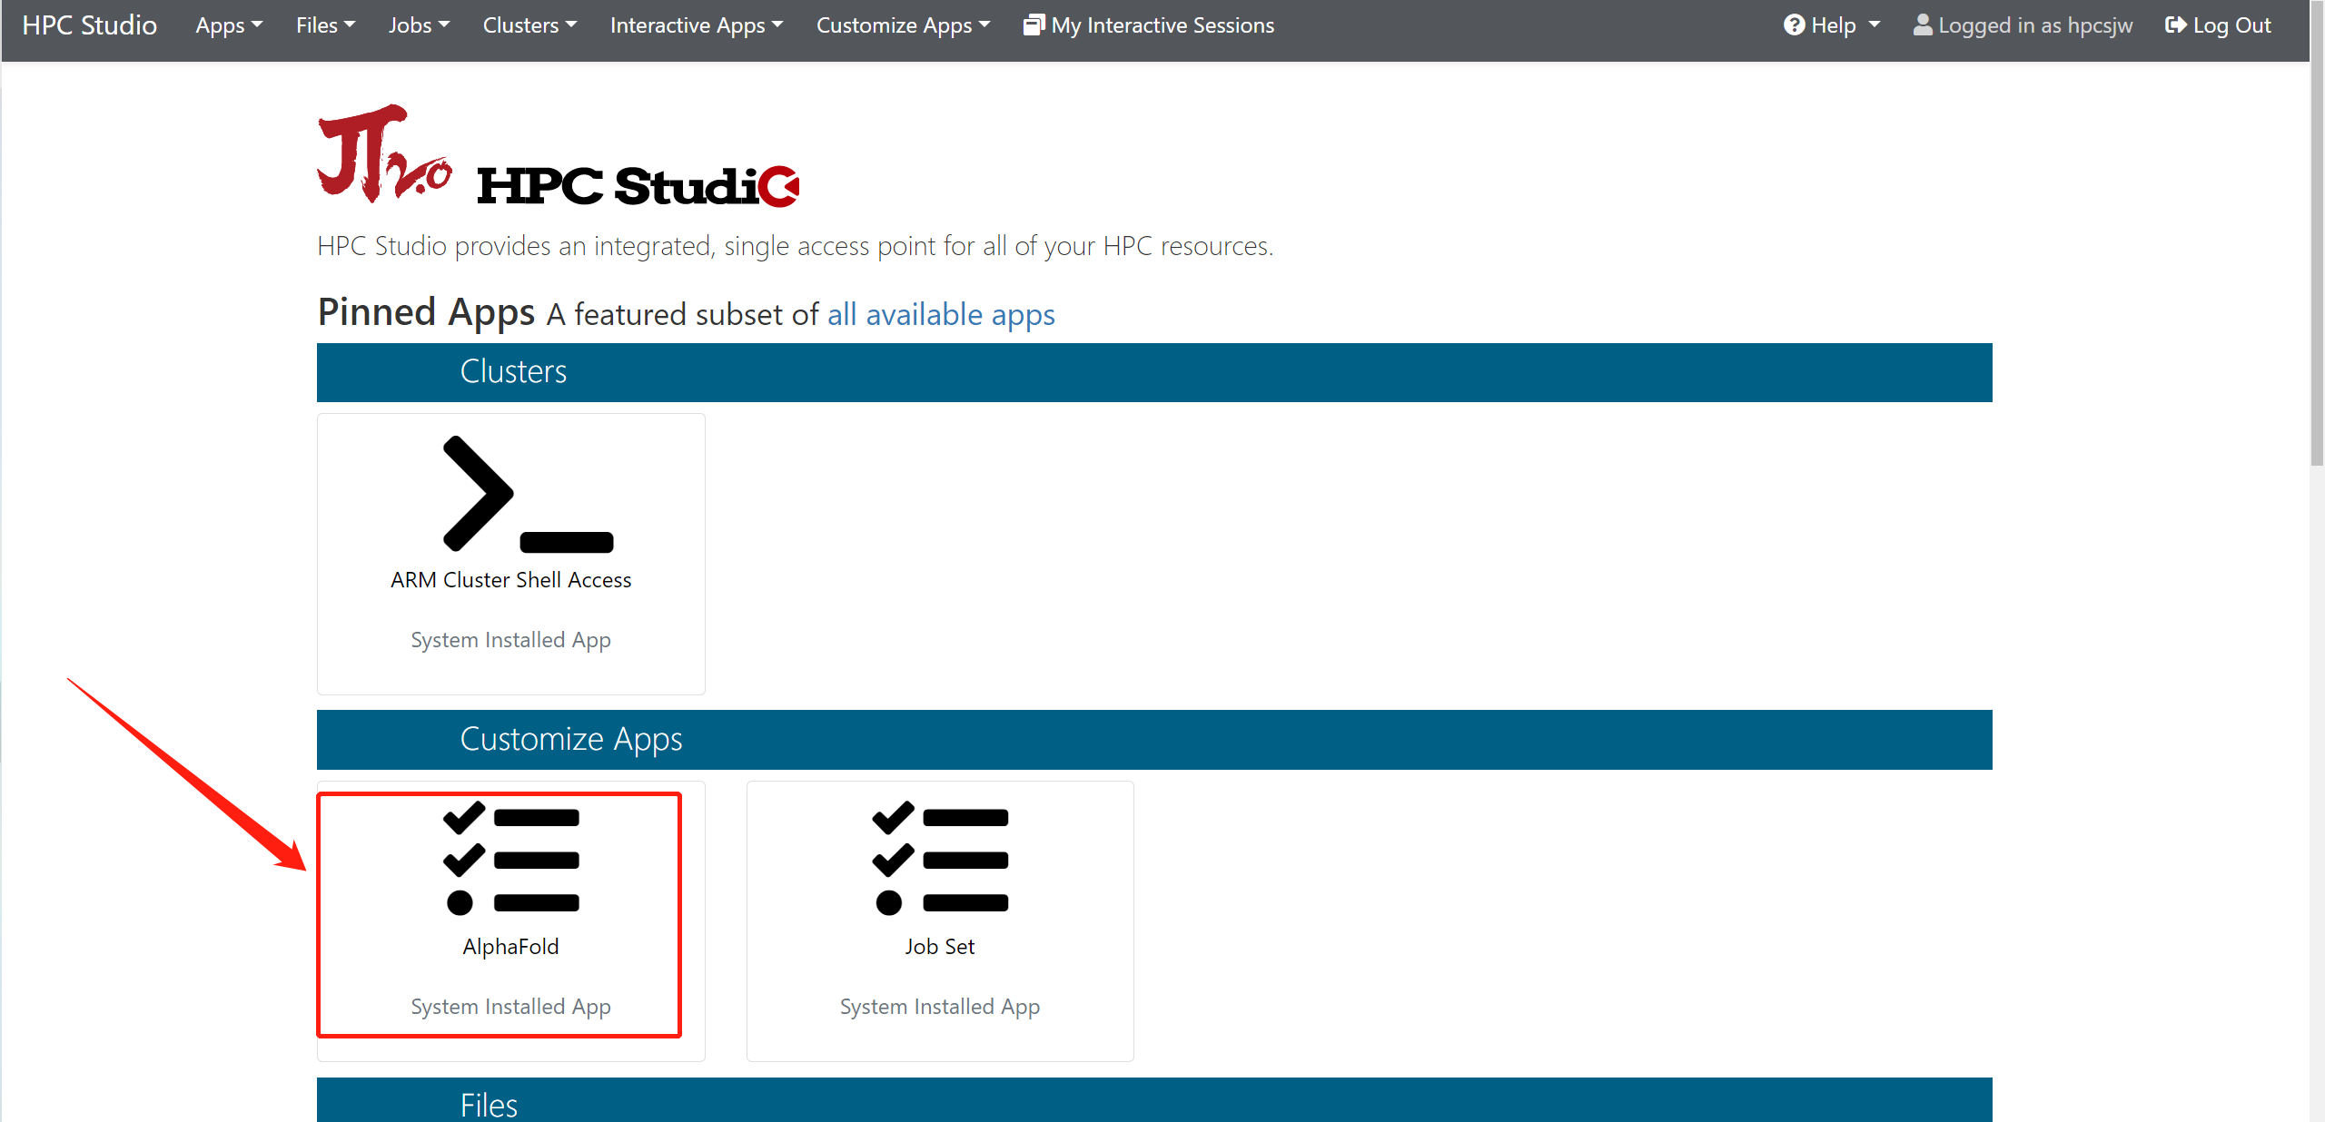The width and height of the screenshot is (2325, 1122).
Task: Click the AlphaFold checklist icon
Action: coord(510,858)
